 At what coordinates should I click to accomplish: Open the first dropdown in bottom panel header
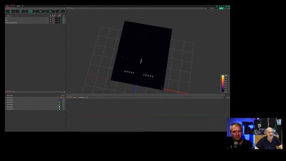75,97
